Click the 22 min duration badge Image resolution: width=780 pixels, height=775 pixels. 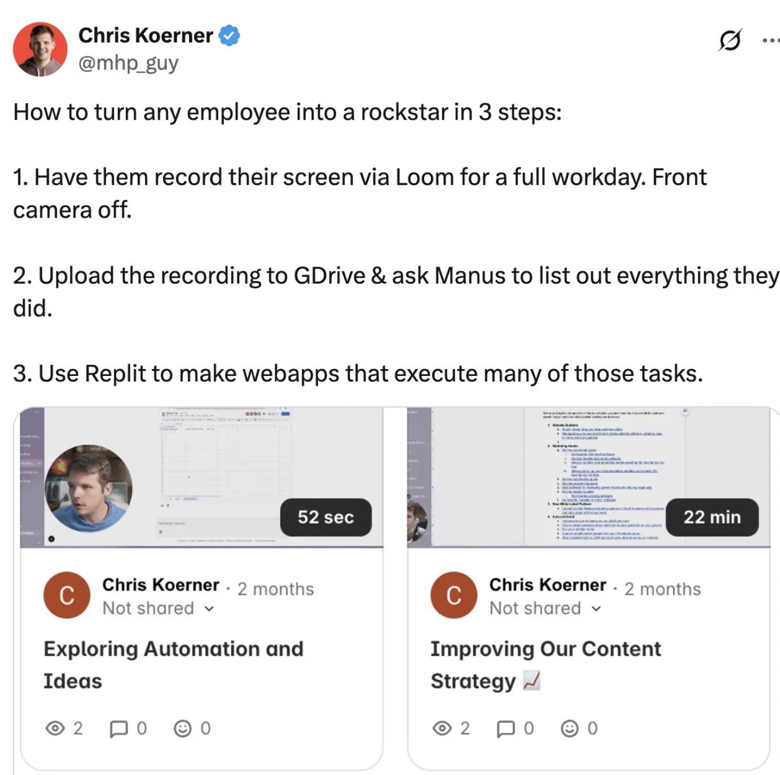[x=712, y=517]
